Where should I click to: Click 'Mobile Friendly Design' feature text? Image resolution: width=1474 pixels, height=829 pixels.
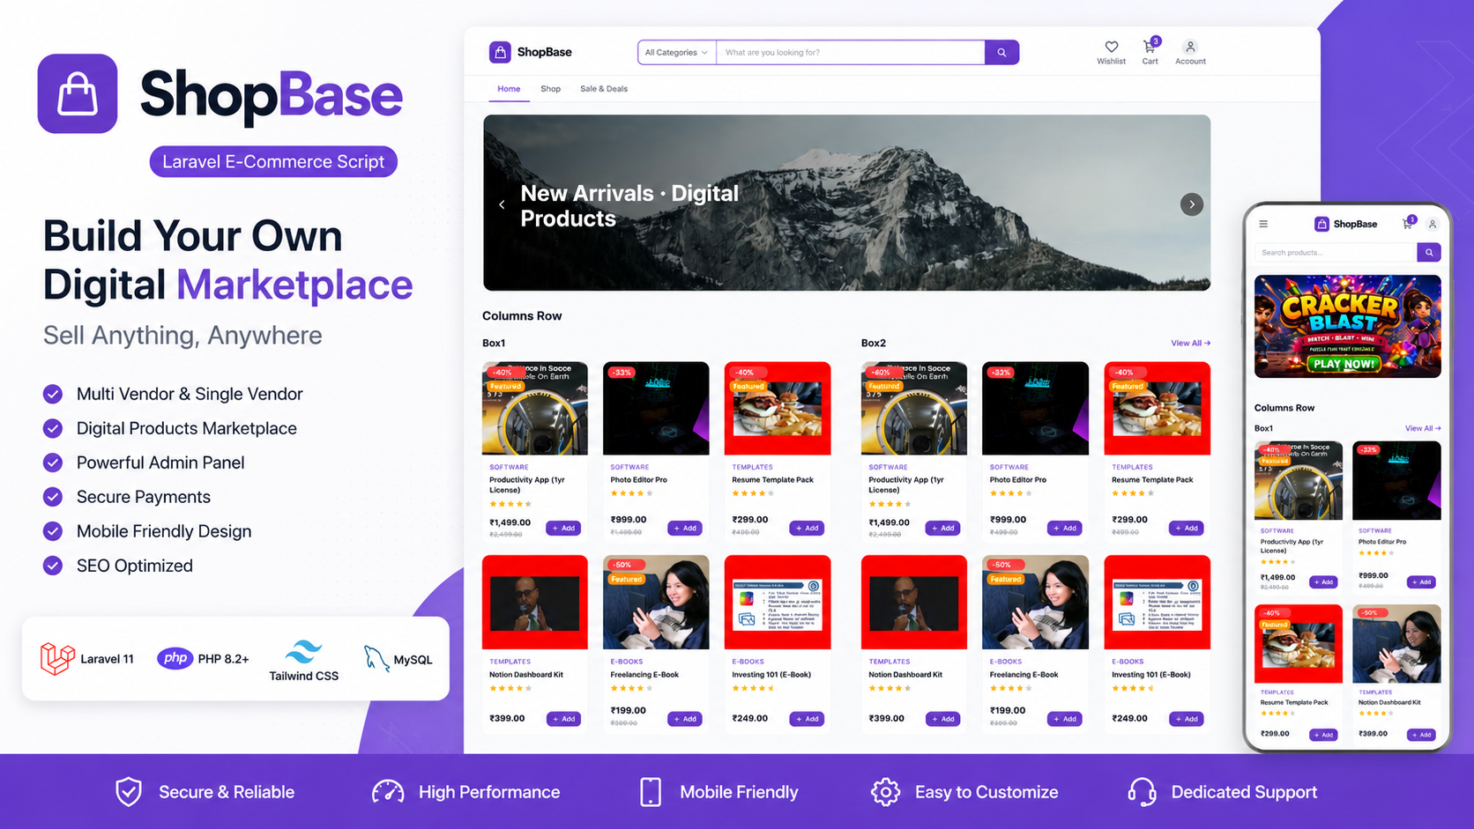164,531
